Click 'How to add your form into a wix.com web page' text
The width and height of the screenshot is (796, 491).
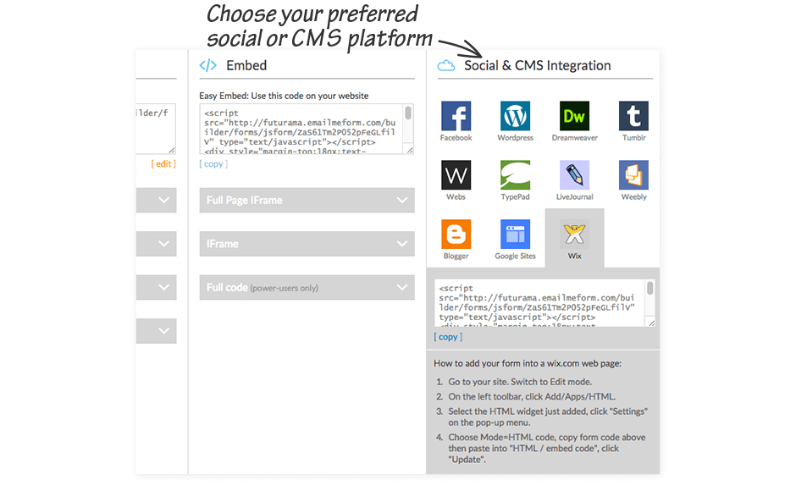tap(528, 363)
